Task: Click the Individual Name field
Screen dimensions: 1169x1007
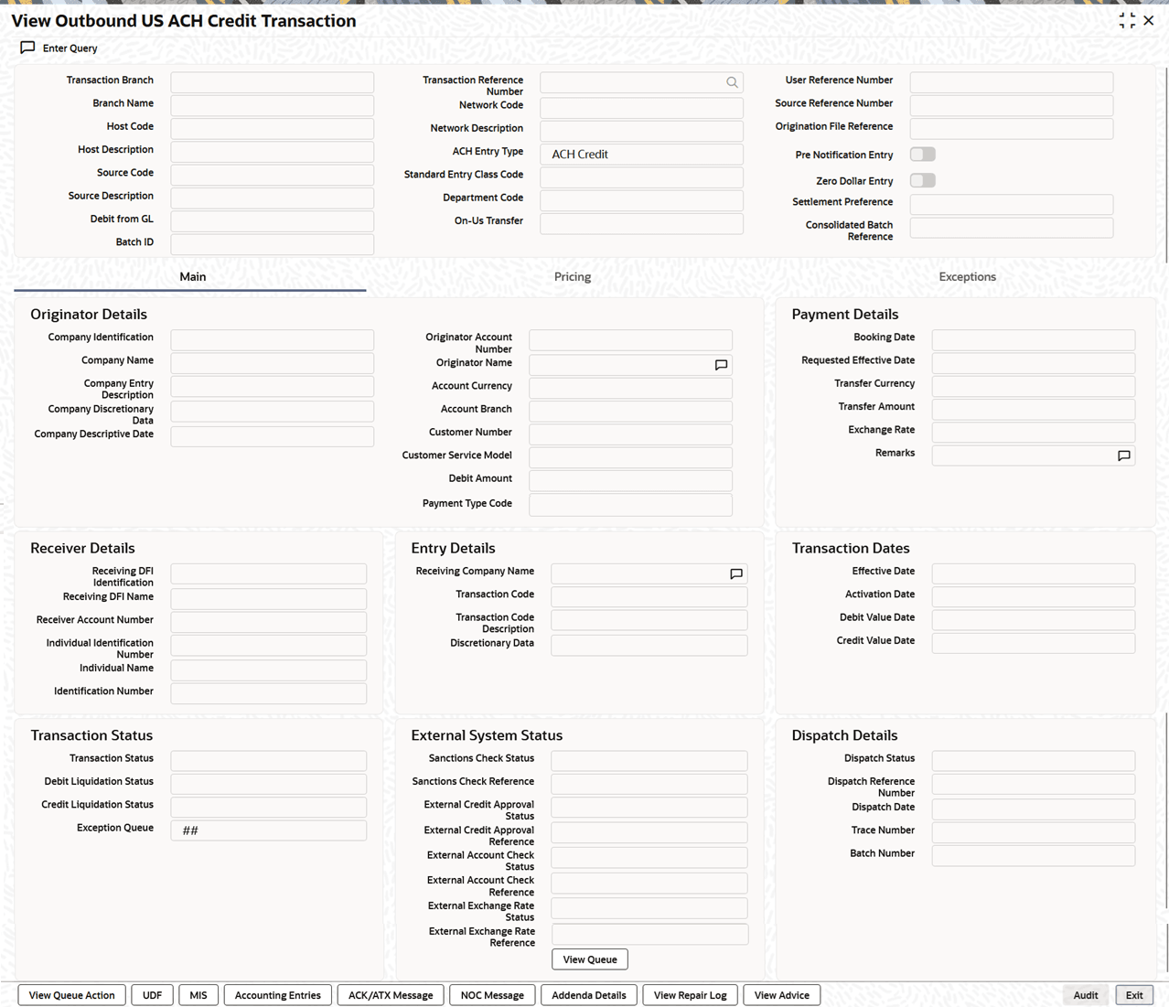Action: (268, 670)
